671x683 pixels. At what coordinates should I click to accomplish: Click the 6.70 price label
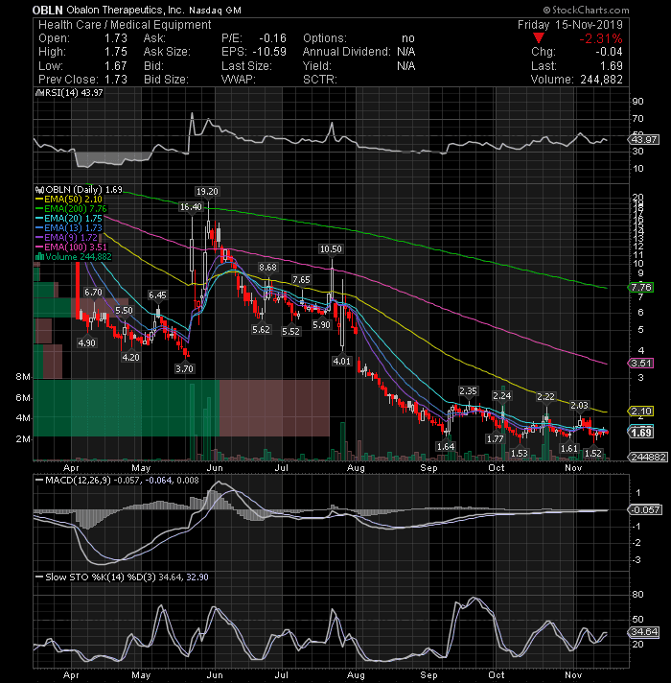93,293
